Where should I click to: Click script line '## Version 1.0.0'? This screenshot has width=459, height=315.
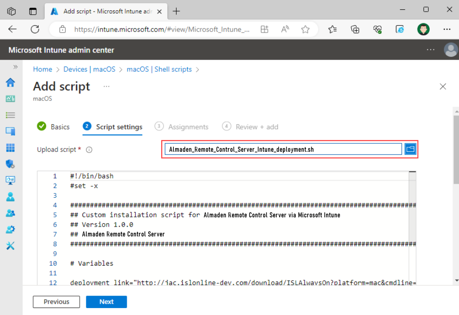point(102,224)
